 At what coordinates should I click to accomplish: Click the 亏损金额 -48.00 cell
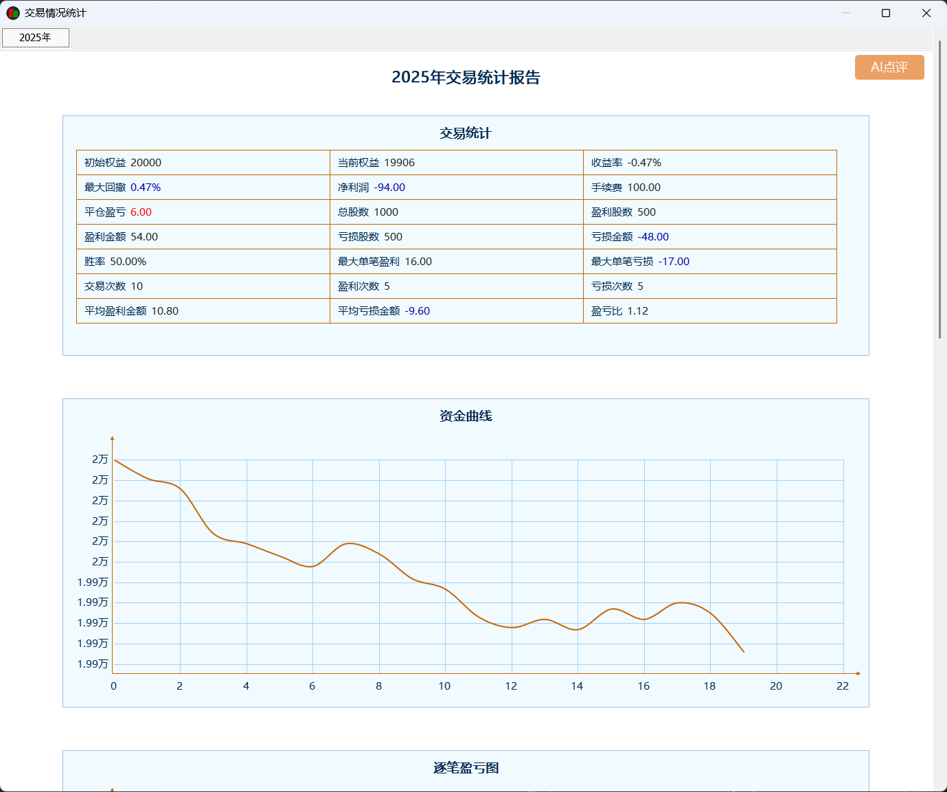(x=710, y=237)
